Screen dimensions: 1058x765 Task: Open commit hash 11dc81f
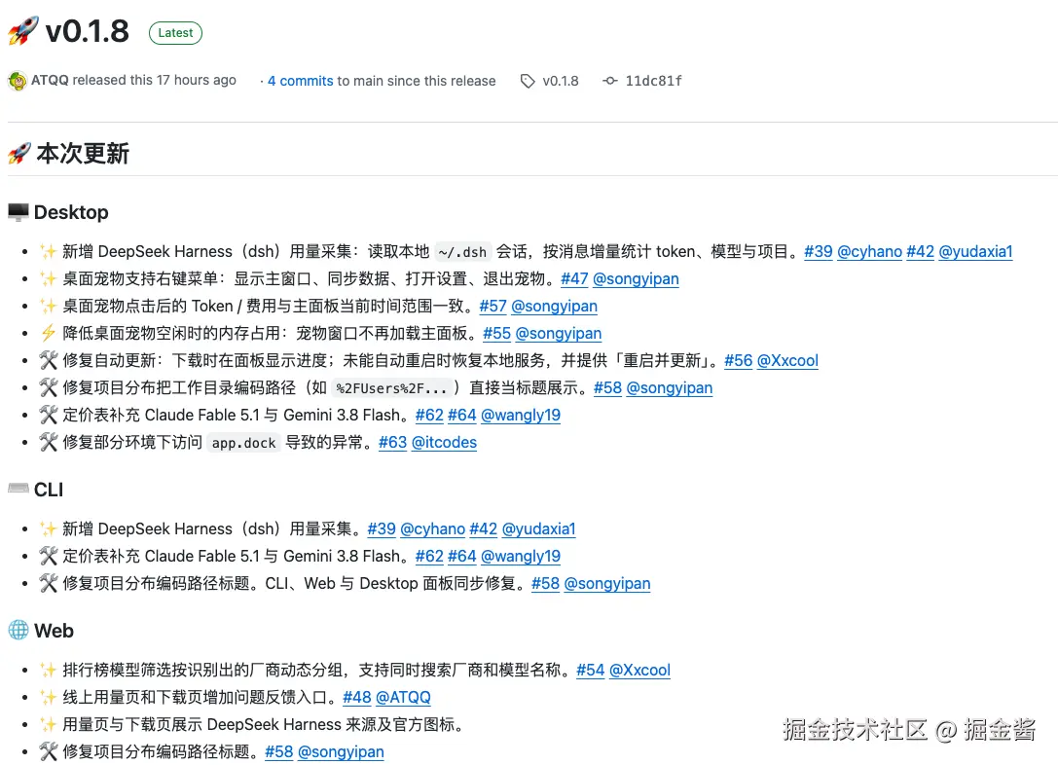click(x=653, y=81)
